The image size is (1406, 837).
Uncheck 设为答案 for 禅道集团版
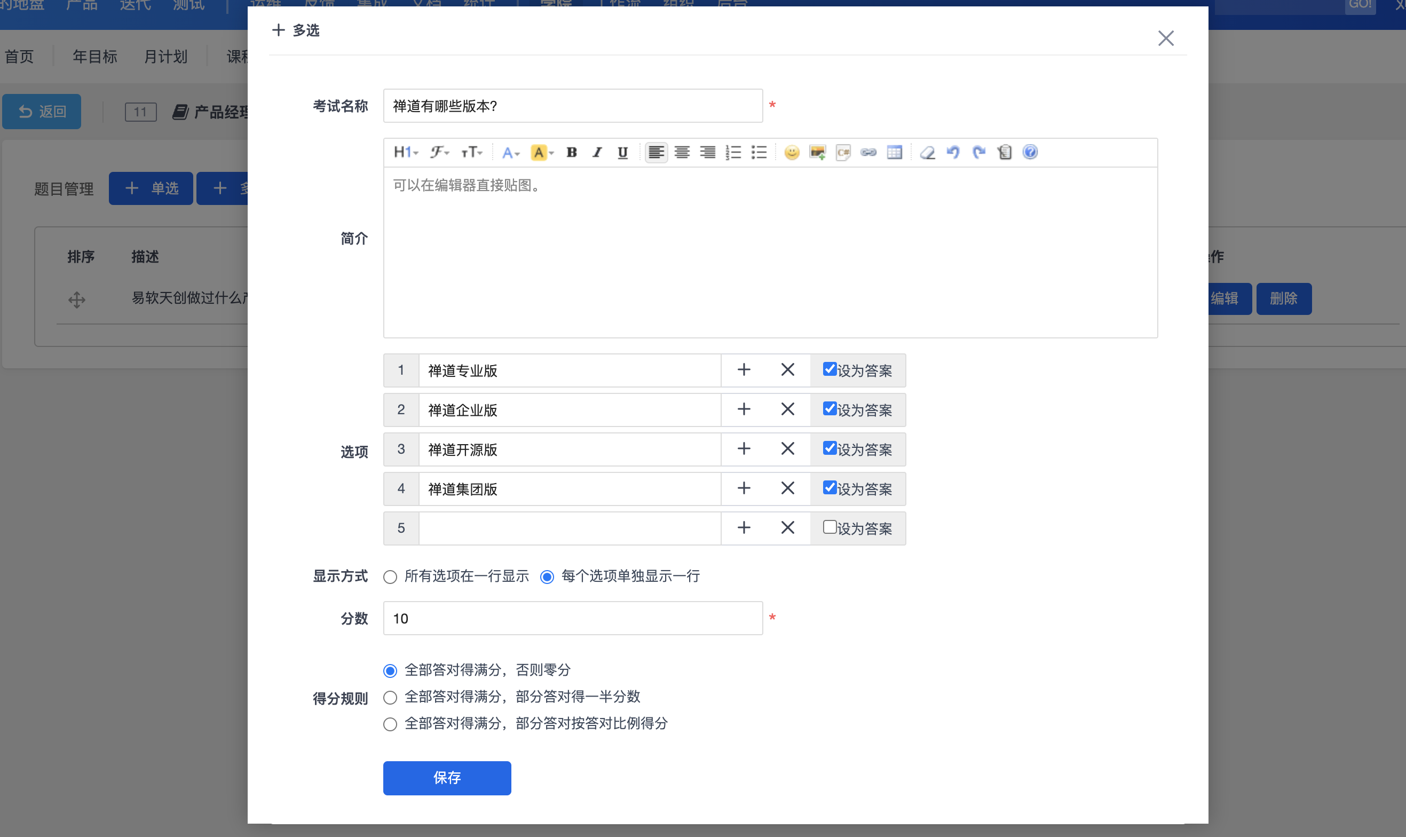[829, 488]
